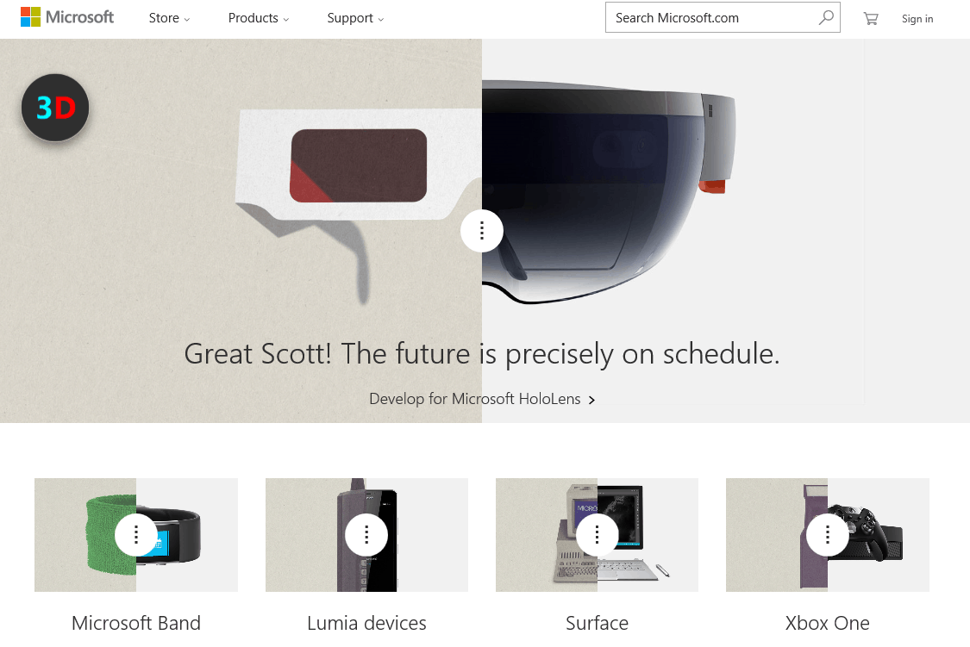Select the Surface product title
The image size is (970, 647).
[597, 623]
